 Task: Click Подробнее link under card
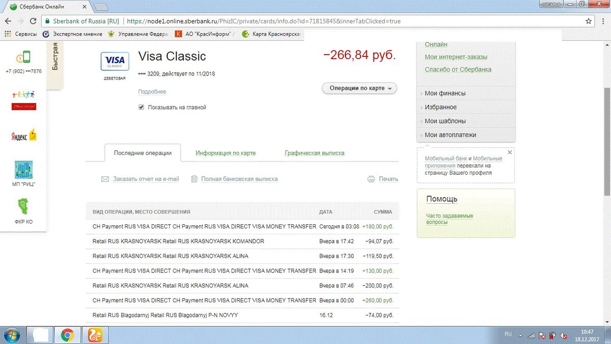click(152, 92)
